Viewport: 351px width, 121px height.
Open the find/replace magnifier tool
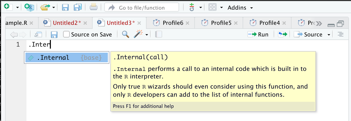click(x=126, y=34)
